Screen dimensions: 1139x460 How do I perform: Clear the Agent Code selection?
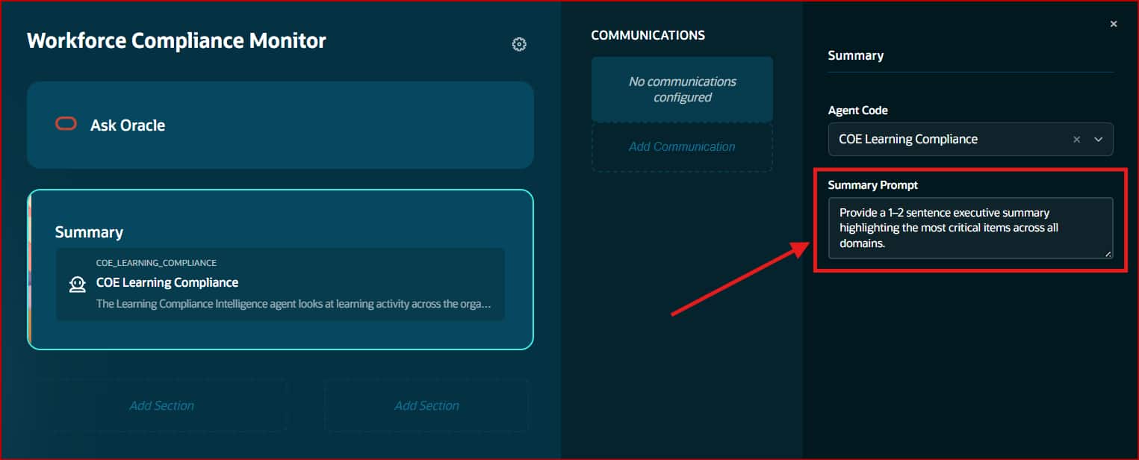[1076, 140]
